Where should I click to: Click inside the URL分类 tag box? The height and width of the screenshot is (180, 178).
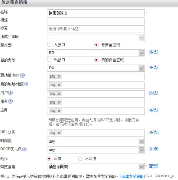click(96, 133)
